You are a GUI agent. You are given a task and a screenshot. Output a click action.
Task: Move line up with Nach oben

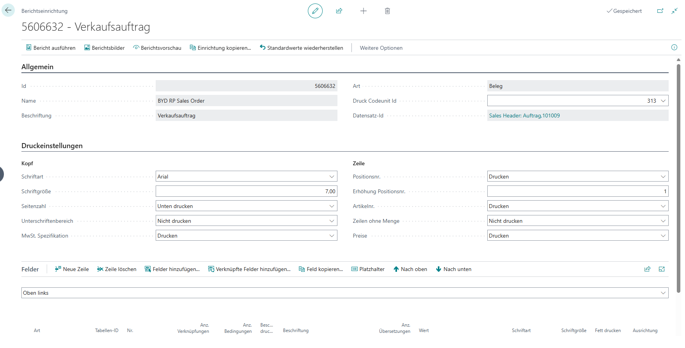pos(410,269)
